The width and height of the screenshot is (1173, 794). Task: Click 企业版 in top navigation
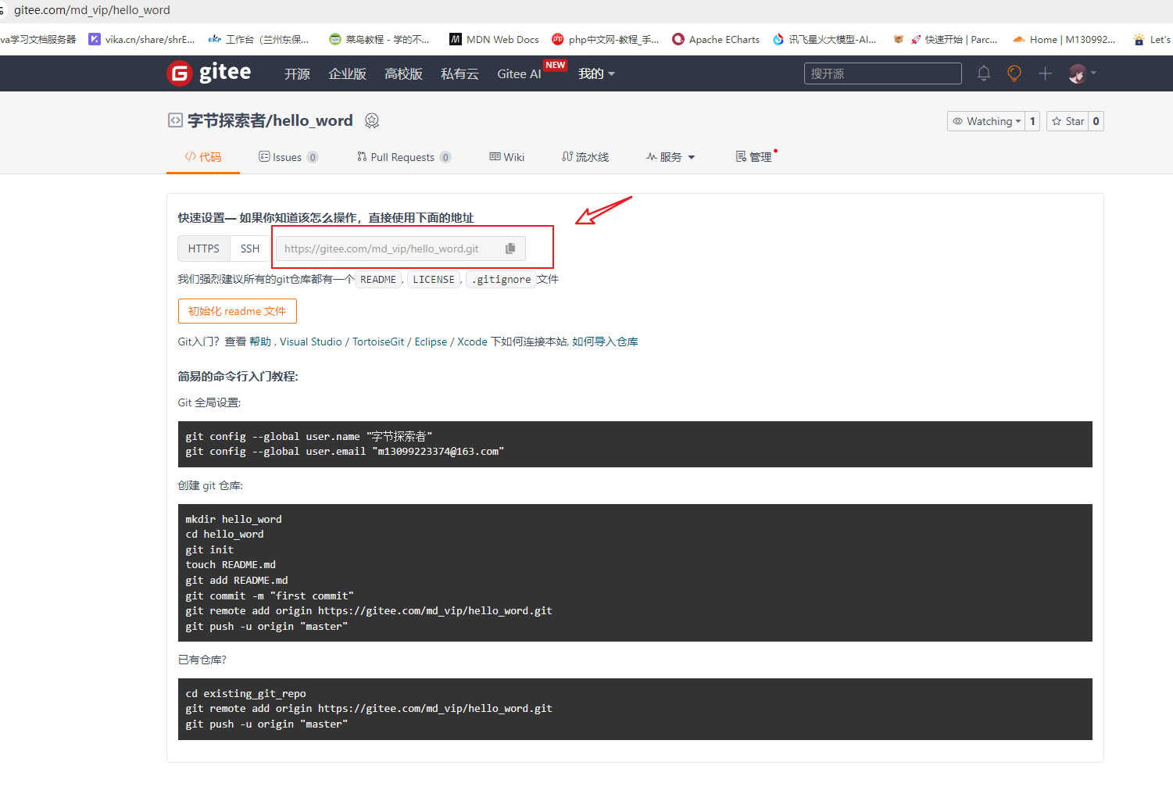[x=347, y=73]
